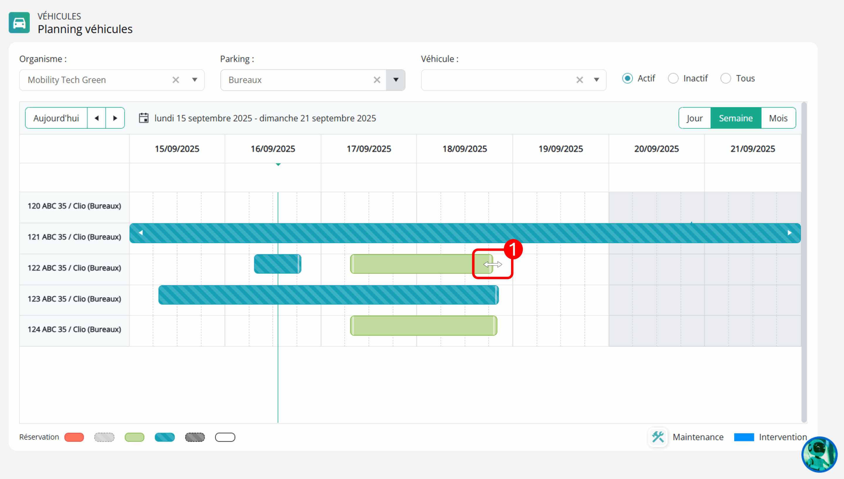Viewport: 844px width, 479px height.
Task: Switch to Jour view
Action: [x=695, y=118]
